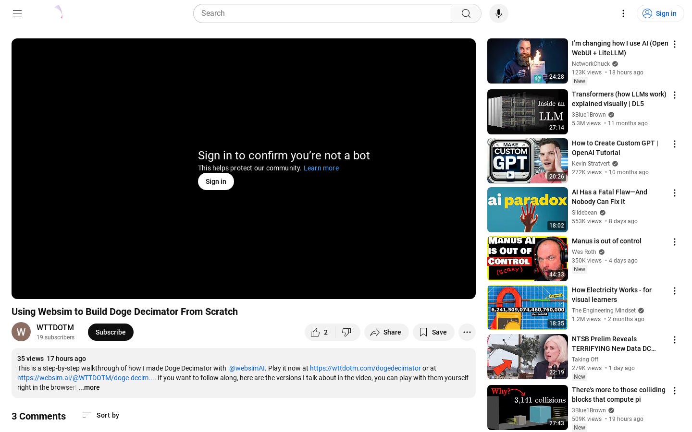The width and height of the screenshot is (692, 432).
Task: Subscribe to the WTTDOTM channel
Action: pyautogui.click(x=111, y=332)
